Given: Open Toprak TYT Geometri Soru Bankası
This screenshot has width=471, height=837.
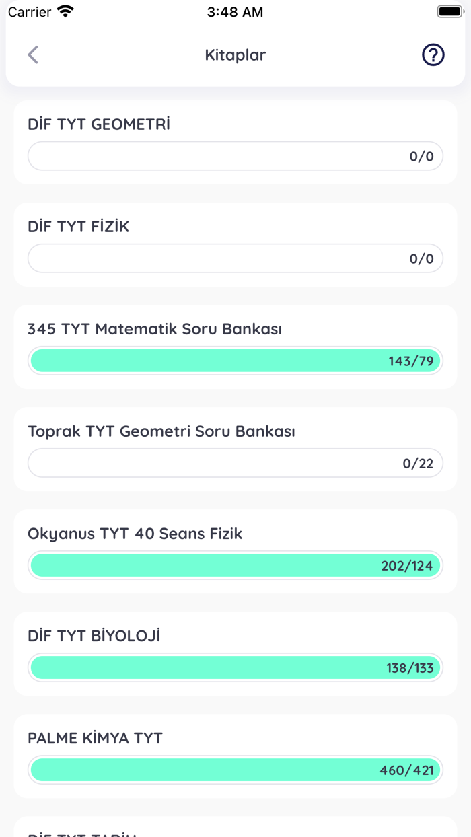Looking at the screenshot, I should coord(235,449).
